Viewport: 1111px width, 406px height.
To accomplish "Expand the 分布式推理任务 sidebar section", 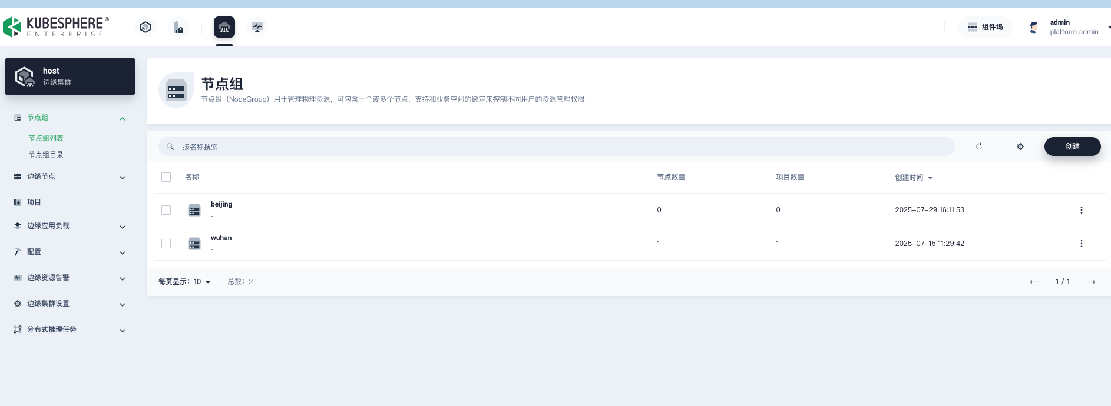I will 70,330.
